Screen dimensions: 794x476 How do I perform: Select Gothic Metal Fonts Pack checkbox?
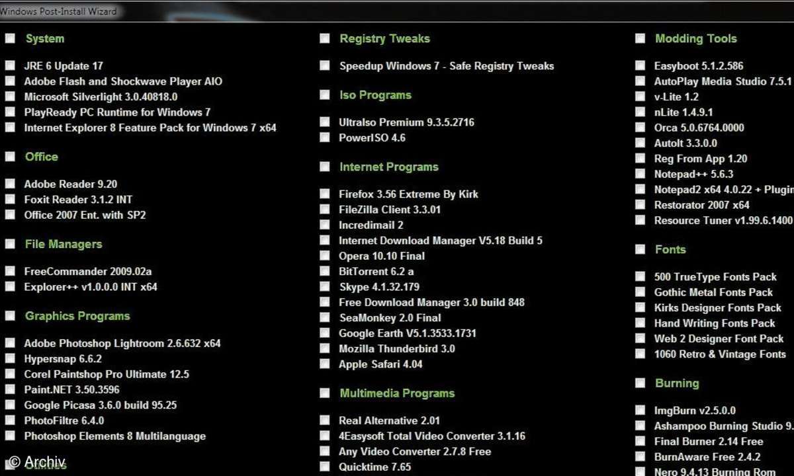[640, 292]
